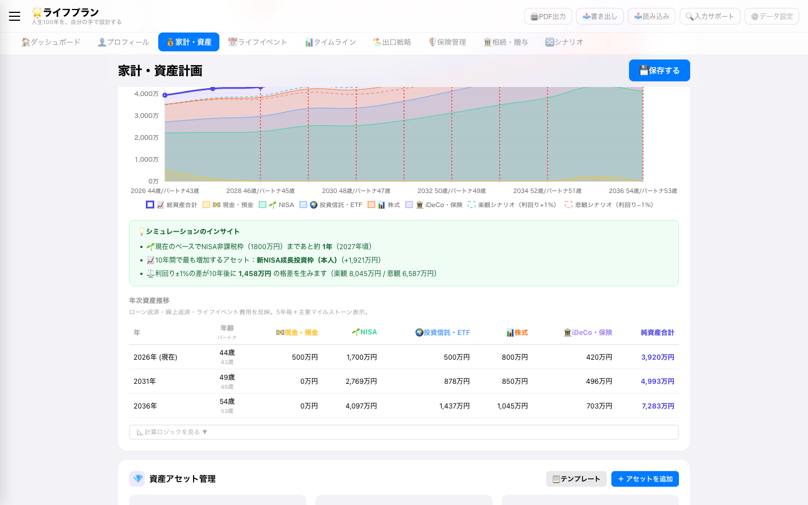Click the 保存する button
This screenshot has height=505, width=808.
point(659,70)
